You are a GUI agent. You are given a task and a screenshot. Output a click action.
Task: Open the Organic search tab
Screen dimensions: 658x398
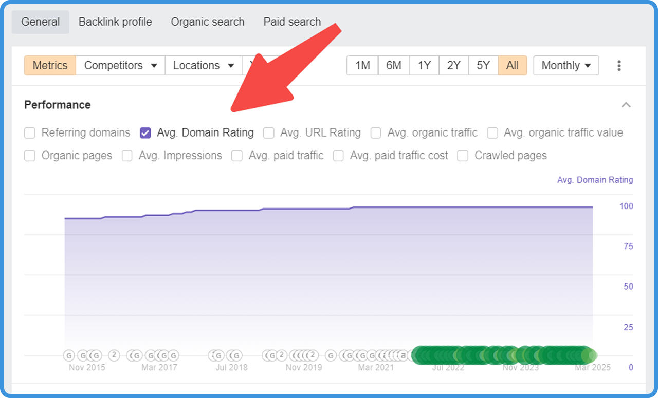point(208,22)
